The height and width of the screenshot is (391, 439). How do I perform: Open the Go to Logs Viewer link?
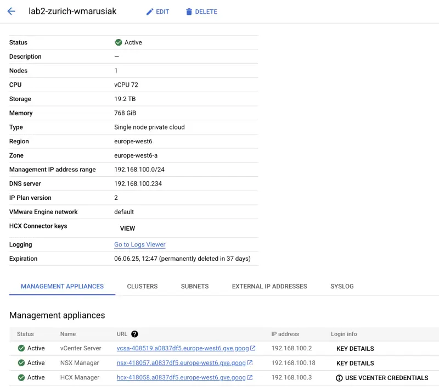[x=139, y=244]
